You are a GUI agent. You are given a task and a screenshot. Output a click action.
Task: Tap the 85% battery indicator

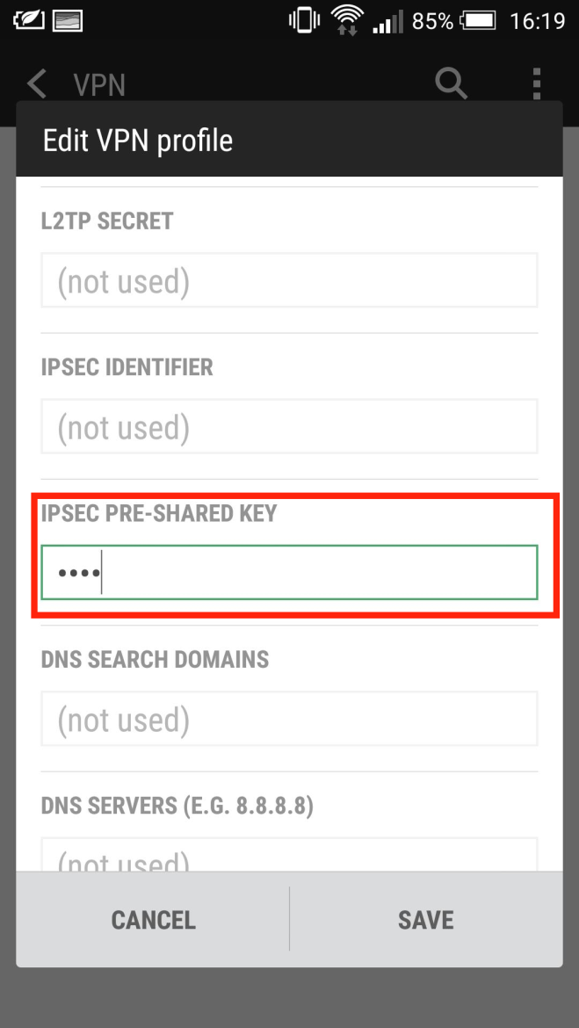[x=432, y=20]
